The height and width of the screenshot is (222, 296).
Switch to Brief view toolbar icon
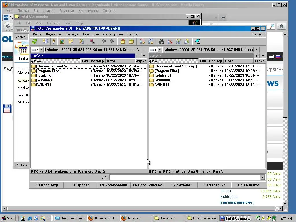(x=45, y=41)
